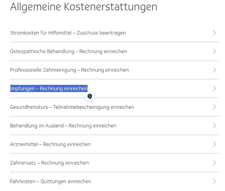Expand the Arzneimittel row chevron
This screenshot has width=225, height=191.
[x=214, y=144]
